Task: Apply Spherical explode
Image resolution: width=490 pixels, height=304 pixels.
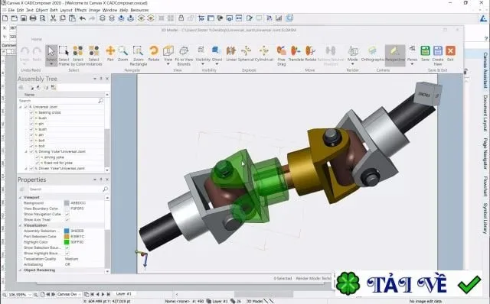Action: point(246,53)
